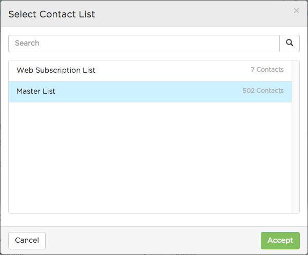The width and height of the screenshot is (308, 255).
Task: Select the Web Subscription List row
Action: click(x=150, y=71)
